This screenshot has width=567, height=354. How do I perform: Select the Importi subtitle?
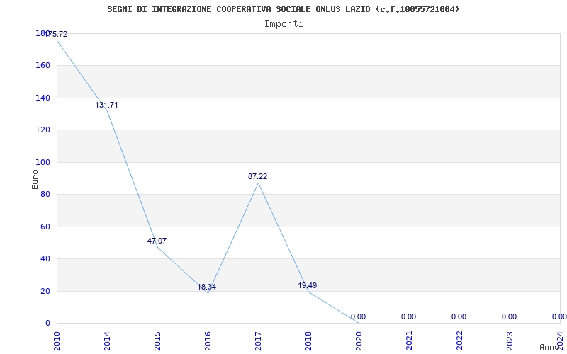click(x=283, y=24)
